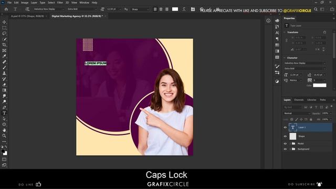Open the Layer menu
The image size is (336, 189).
[34, 3]
